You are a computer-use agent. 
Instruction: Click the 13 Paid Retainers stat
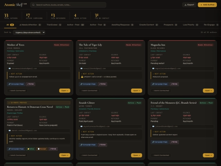pyautogui.click(x=58, y=16)
